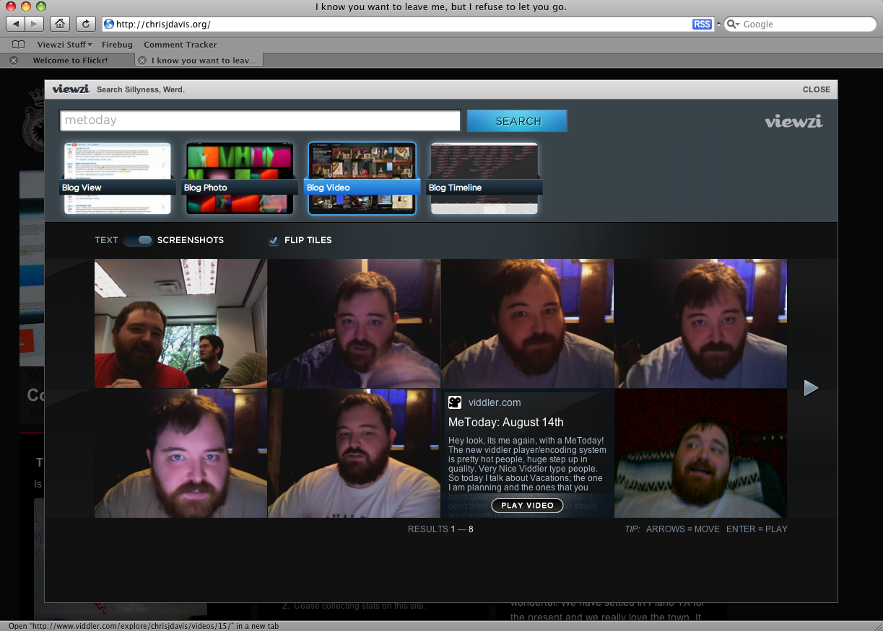Click the 'MeToday: August 14th' title

tap(506, 423)
